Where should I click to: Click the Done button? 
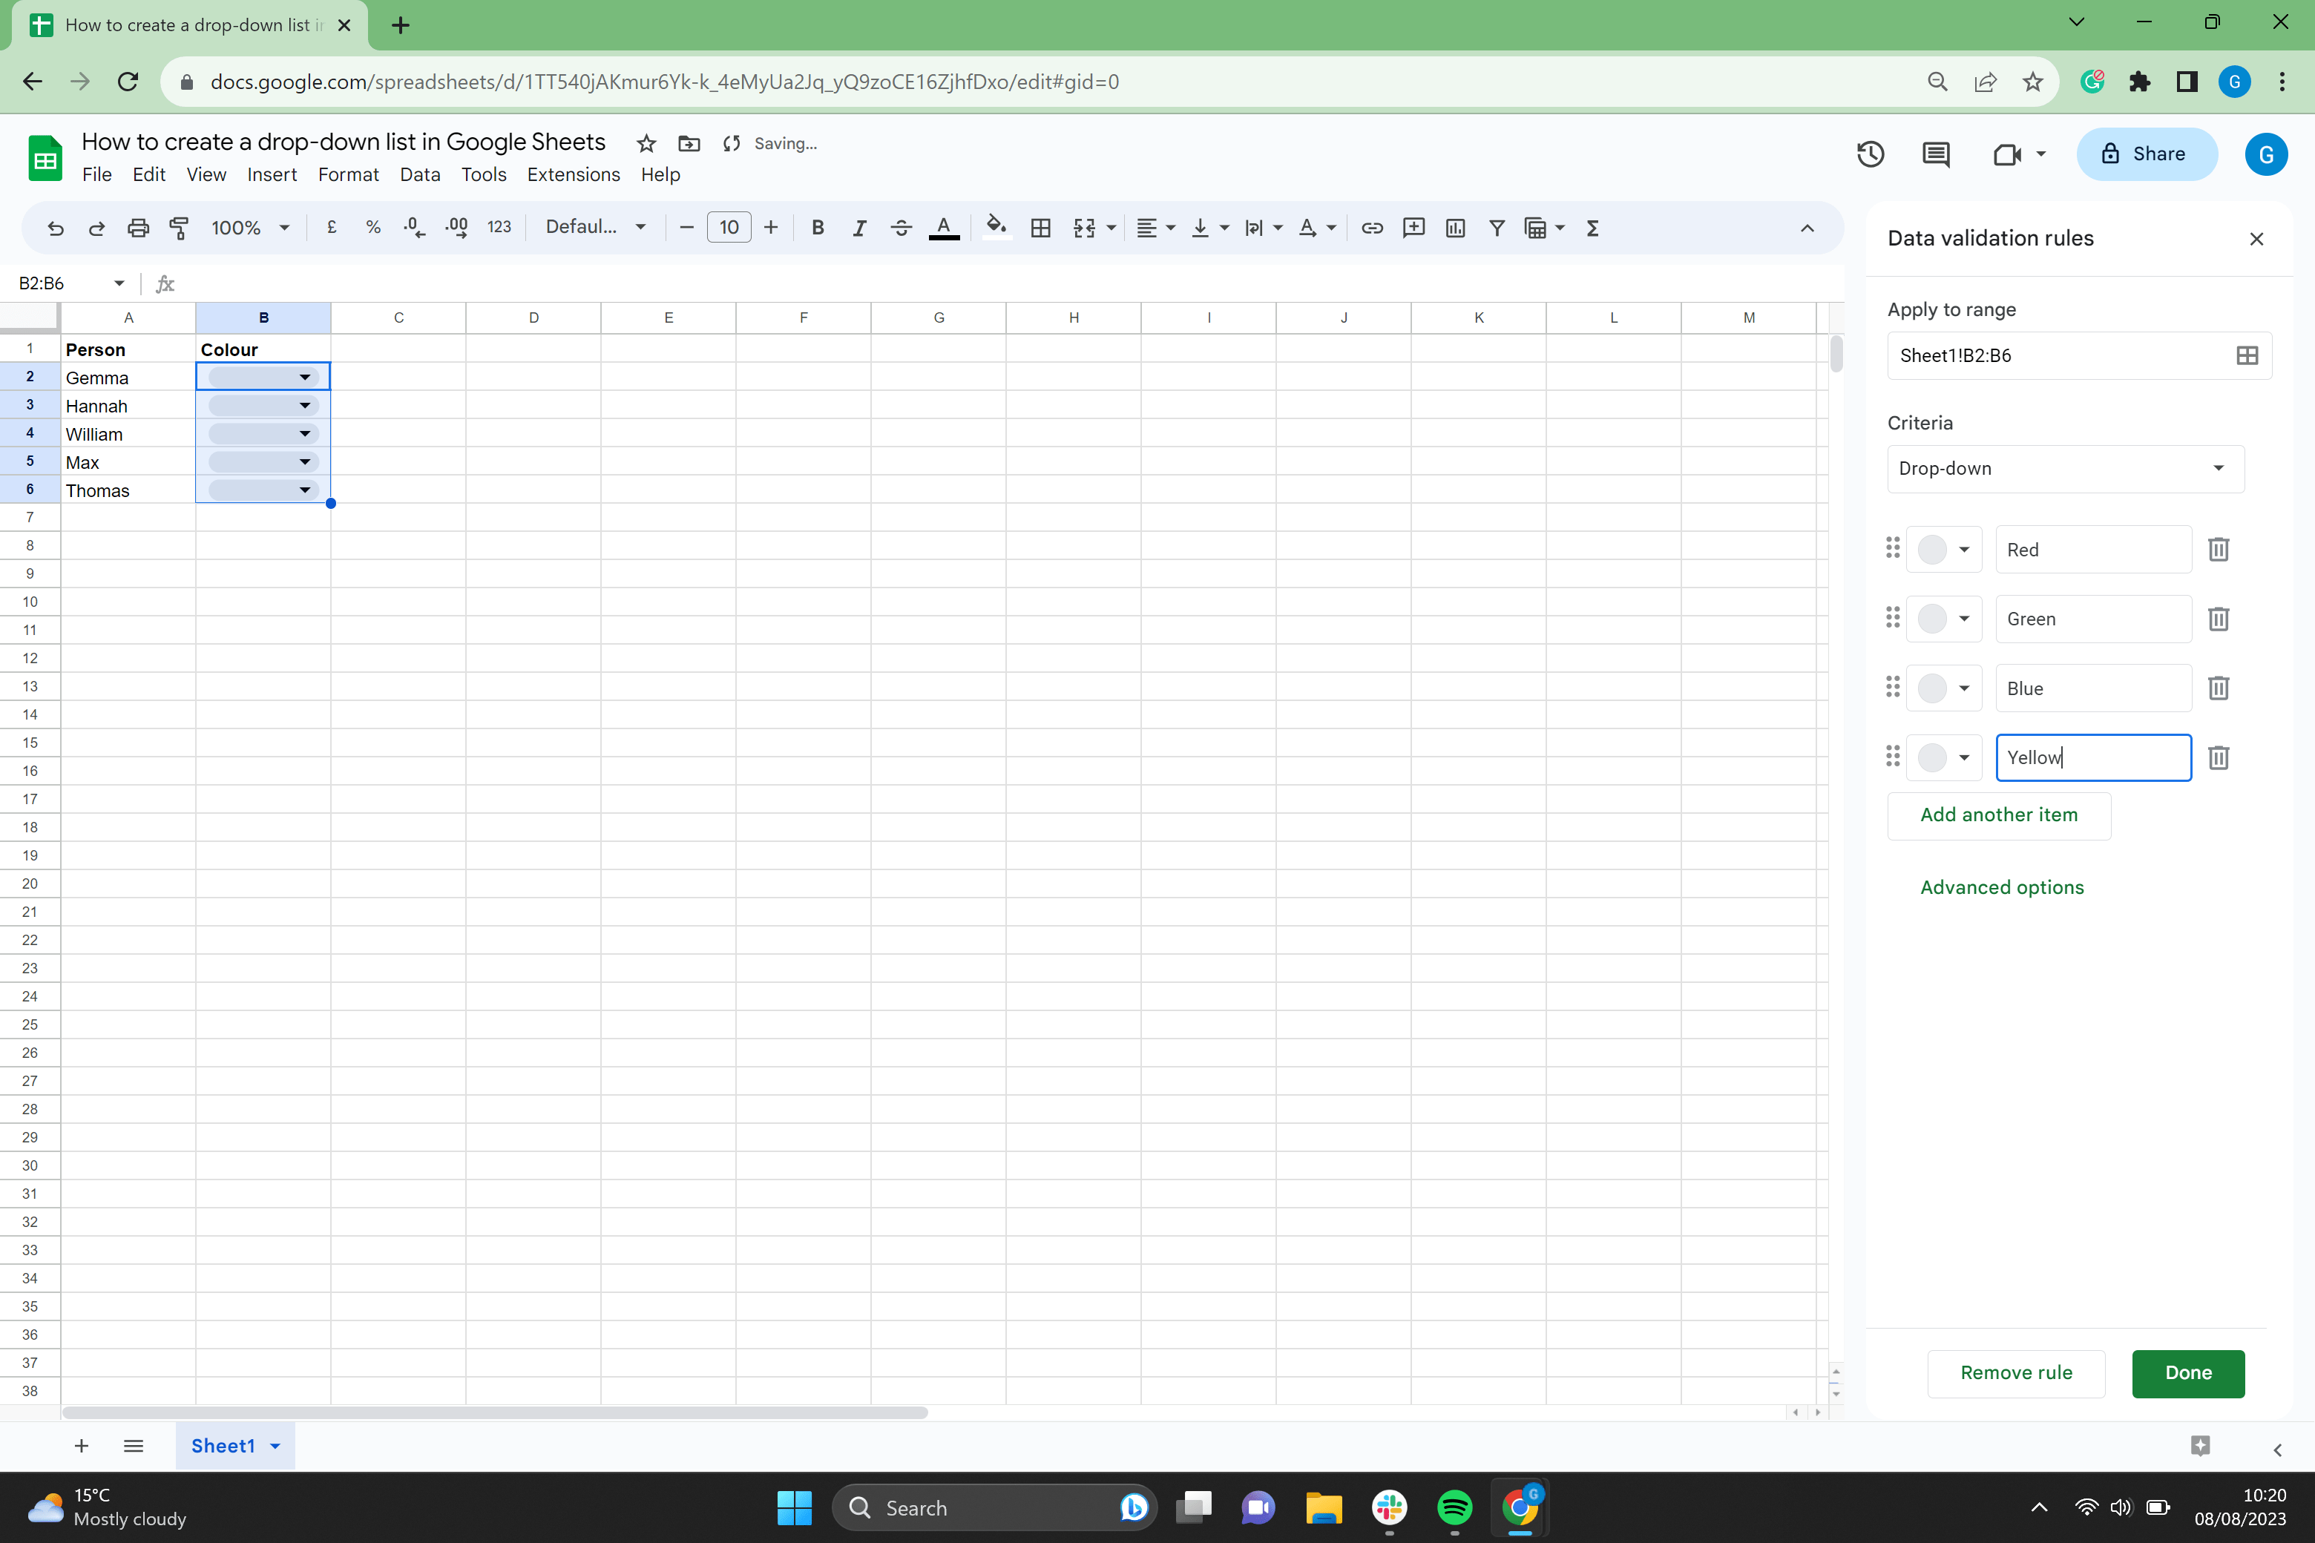tap(2187, 1374)
